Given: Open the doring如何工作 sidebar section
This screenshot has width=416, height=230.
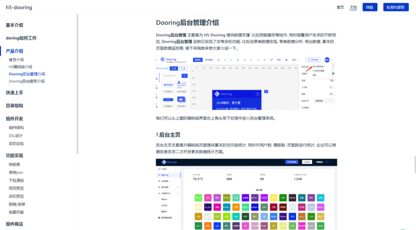Looking at the screenshot, I should pyautogui.click(x=21, y=38).
